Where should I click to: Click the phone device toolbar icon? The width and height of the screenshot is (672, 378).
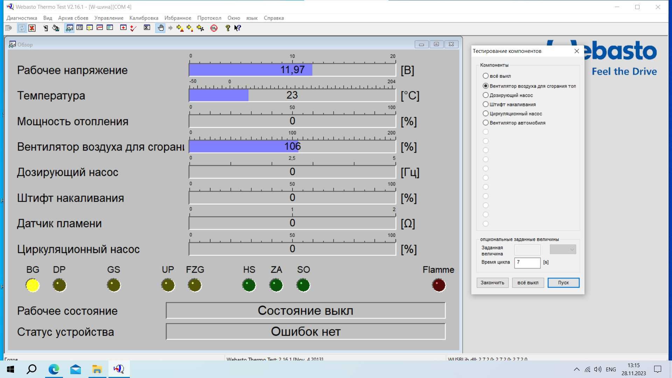45,28
